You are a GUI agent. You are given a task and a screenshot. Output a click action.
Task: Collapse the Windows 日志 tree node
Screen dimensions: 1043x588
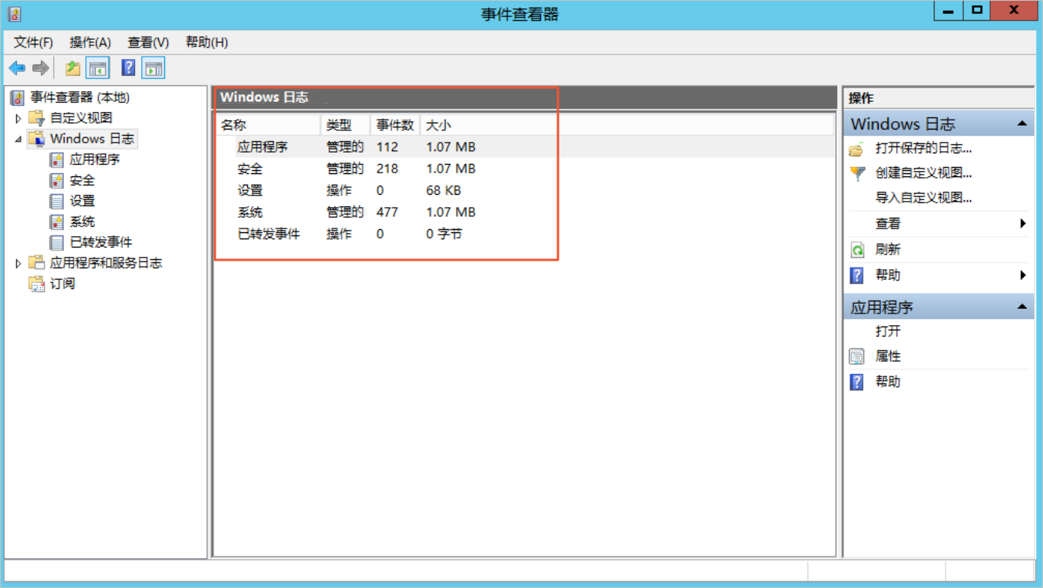point(18,139)
